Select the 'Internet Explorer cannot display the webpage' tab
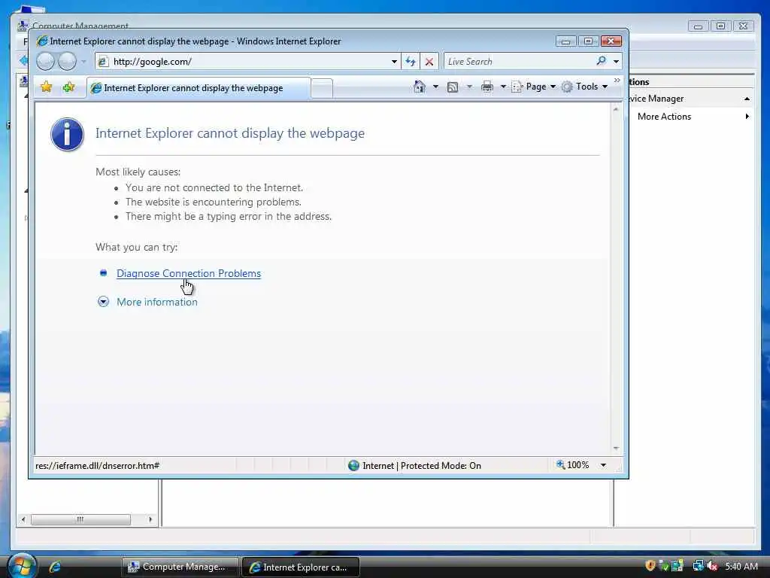Viewport: 770px width, 578px height. pos(199,88)
